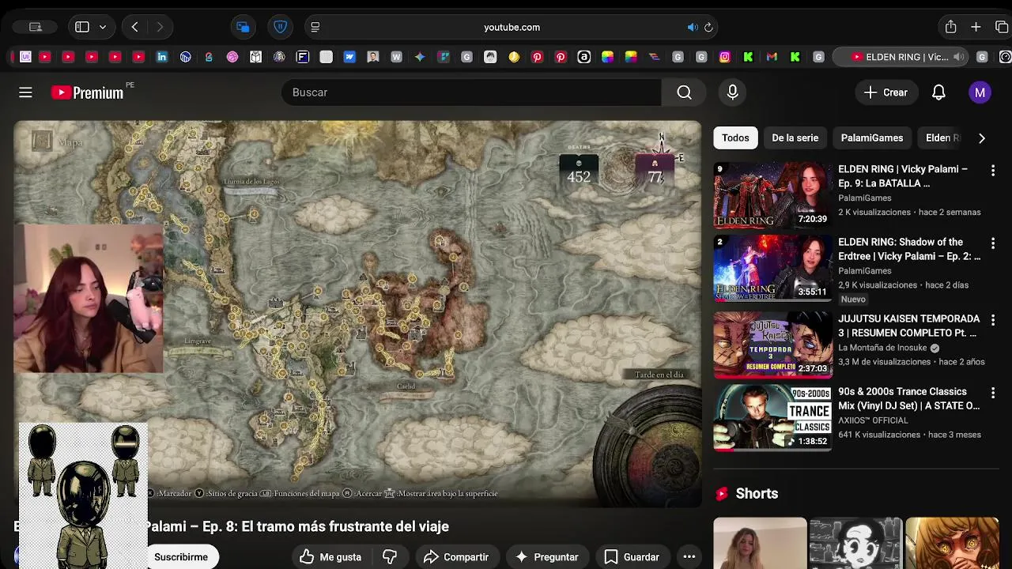Click the youtube.com address bar

pyautogui.click(x=512, y=27)
